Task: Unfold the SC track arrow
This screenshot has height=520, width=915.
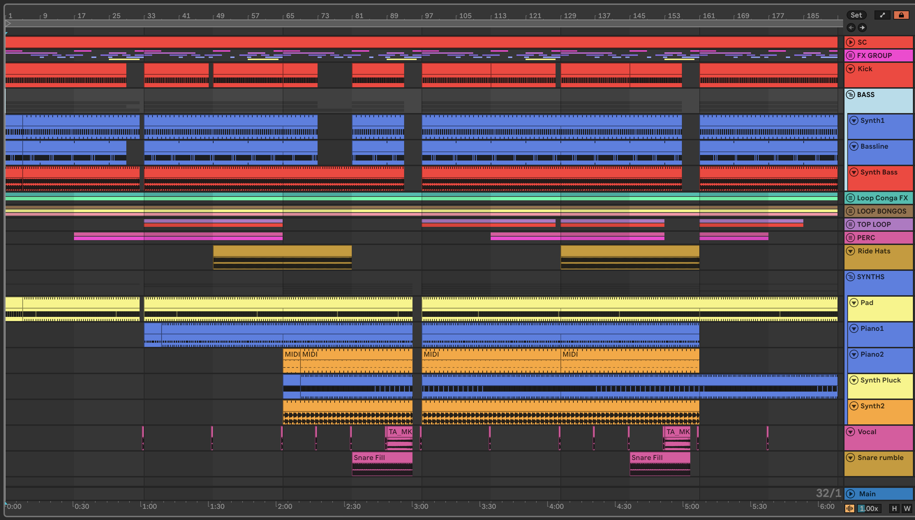Action: (850, 42)
